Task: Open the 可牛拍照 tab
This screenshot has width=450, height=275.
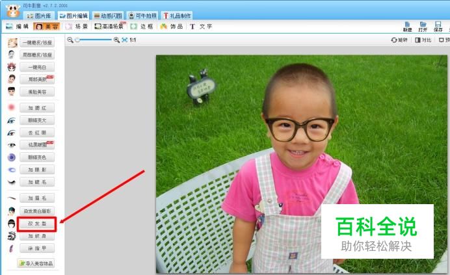Action: click(x=142, y=16)
